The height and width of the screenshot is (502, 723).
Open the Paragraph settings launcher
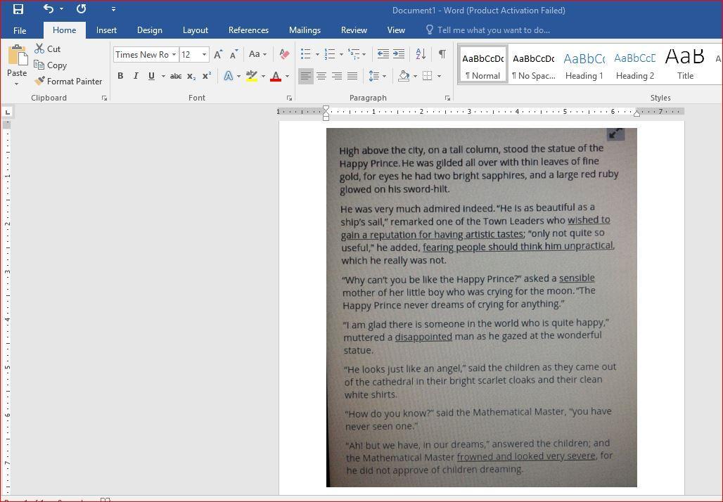coord(447,98)
